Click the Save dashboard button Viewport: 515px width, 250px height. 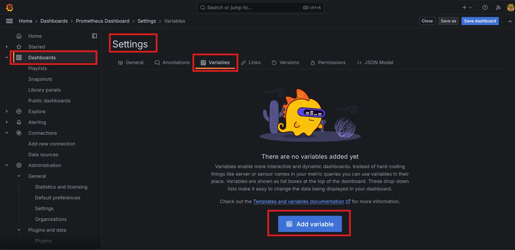pyautogui.click(x=480, y=21)
